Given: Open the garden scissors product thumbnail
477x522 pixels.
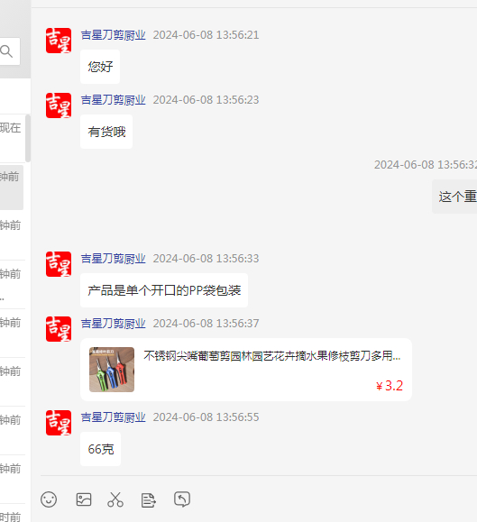Looking at the screenshot, I should [112, 370].
